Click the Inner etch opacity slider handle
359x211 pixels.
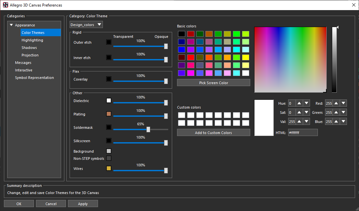pyautogui.click(x=166, y=60)
